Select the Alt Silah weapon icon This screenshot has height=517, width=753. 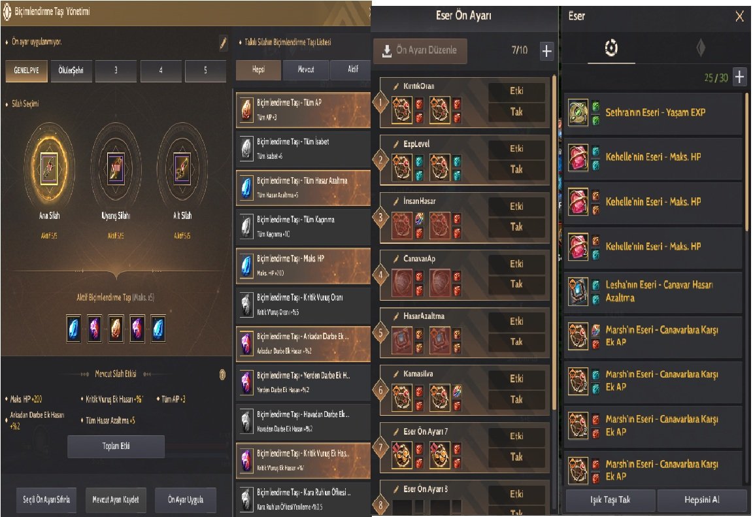pos(182,168)
